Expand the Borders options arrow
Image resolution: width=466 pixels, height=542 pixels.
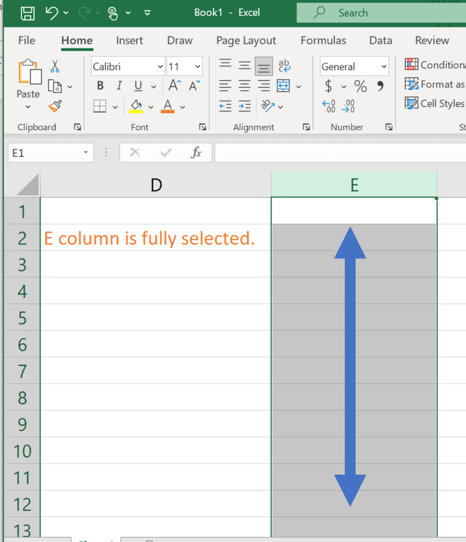(x=115, y=108)
